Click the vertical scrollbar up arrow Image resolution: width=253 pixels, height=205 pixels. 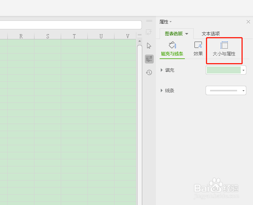(x=140, y=41)
